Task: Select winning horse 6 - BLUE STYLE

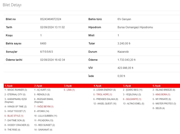Action: tap(14, 116)
